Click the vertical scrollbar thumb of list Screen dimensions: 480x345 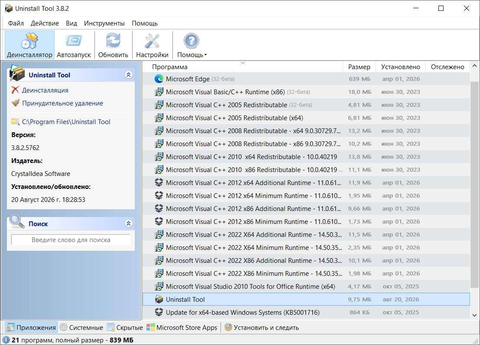pos(474,185)
